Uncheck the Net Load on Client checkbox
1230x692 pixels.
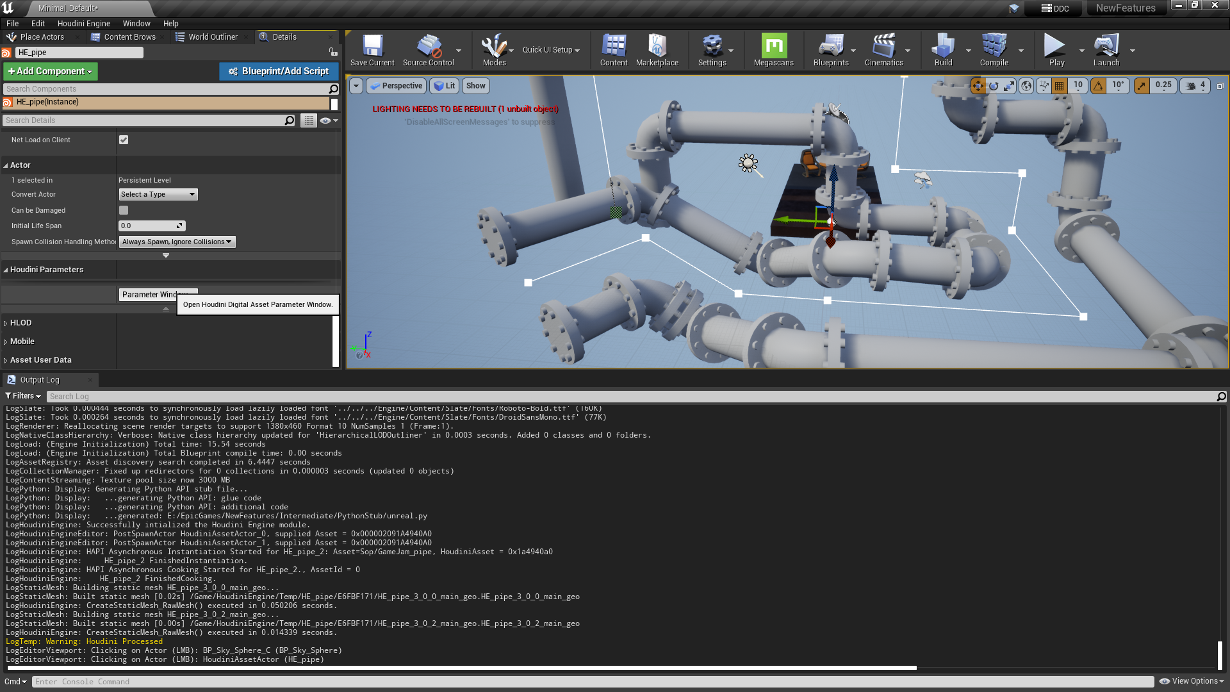[124, 140]
